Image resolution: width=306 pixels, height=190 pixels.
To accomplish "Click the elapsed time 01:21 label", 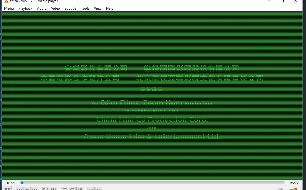I will click(11, 183).
